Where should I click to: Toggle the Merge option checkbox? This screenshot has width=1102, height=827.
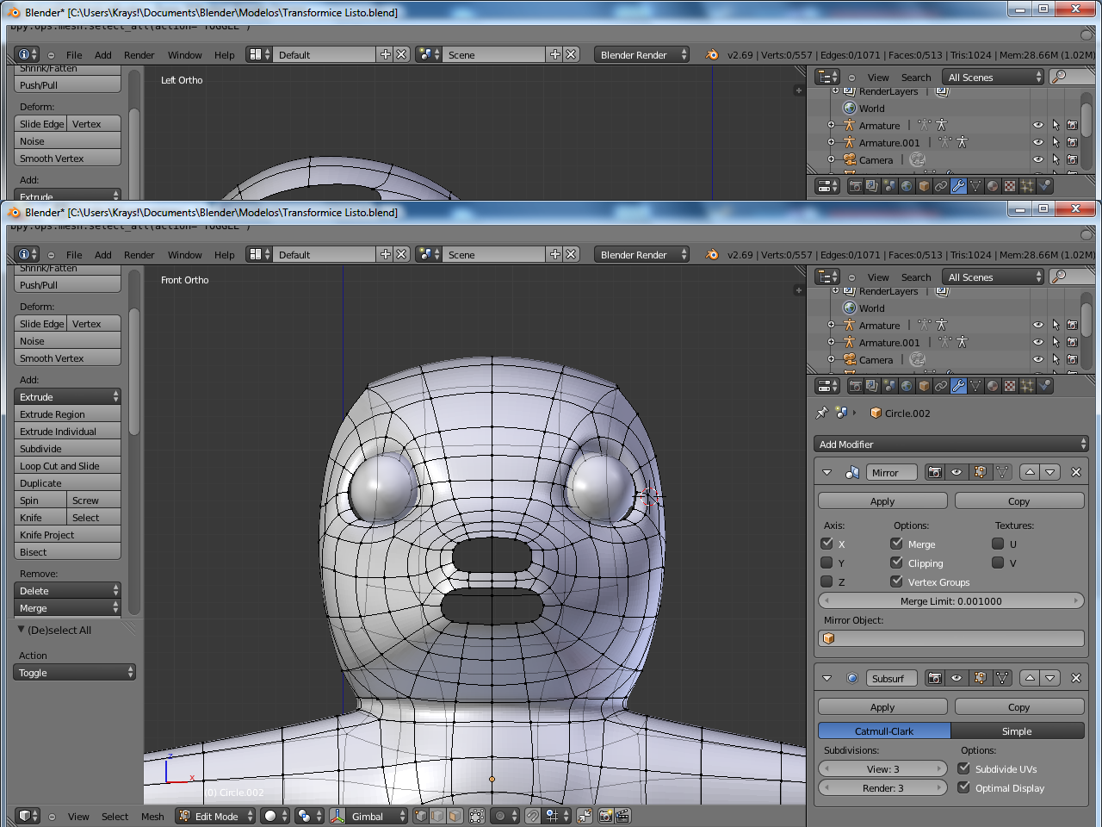pos(896,544)
